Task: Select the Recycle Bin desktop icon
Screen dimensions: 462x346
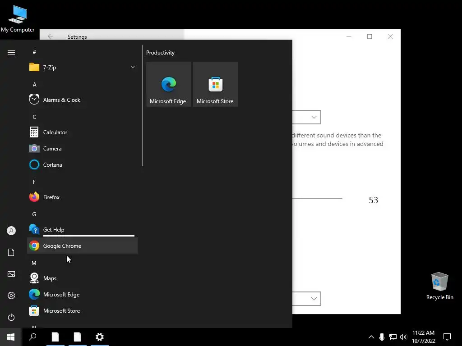Action: click(x=439, y=286)
